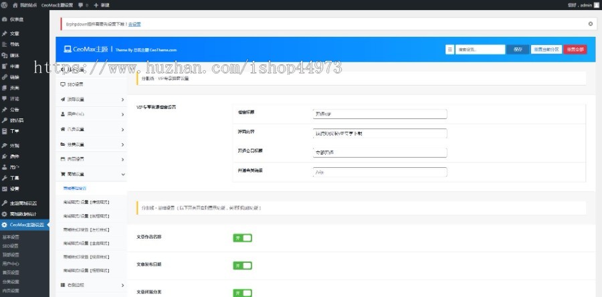Click the comment icon beside 评论
Image resolution: width=602 pixels, height=297 pixels.
[4, 98]
